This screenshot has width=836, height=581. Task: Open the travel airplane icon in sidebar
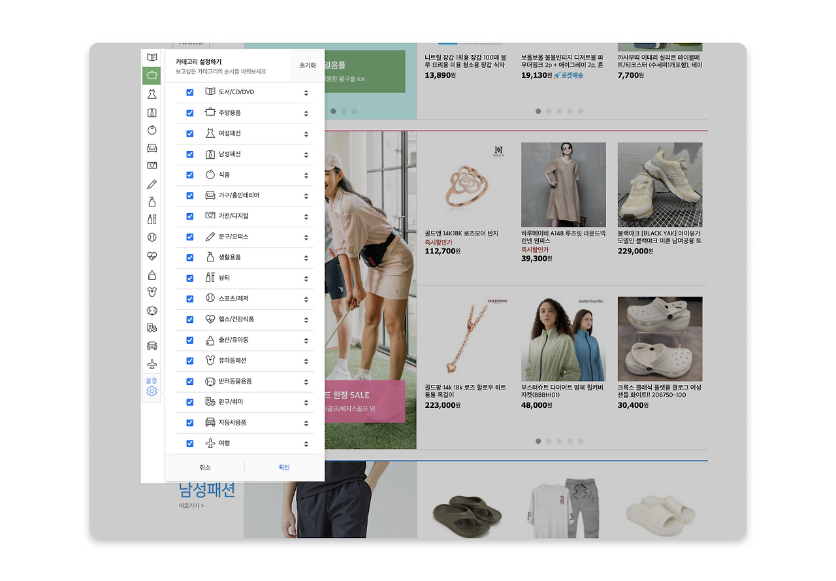152,364
